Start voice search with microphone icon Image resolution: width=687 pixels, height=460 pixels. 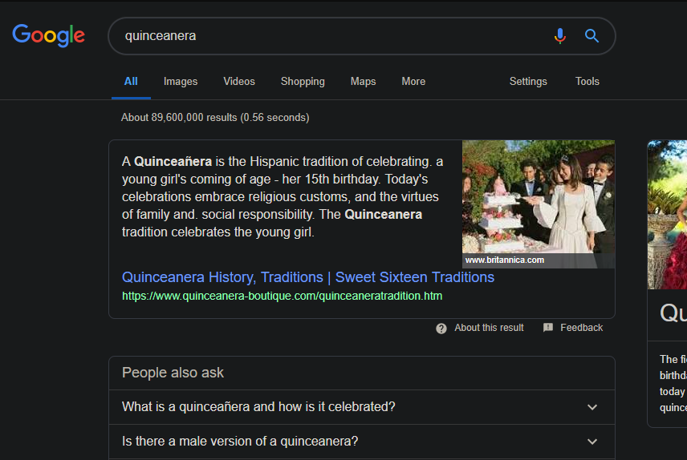tap(560, 36)
